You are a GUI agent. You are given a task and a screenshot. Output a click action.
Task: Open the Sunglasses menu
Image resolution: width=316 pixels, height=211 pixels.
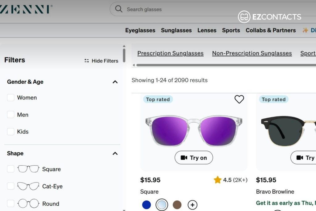coord(176,30)
